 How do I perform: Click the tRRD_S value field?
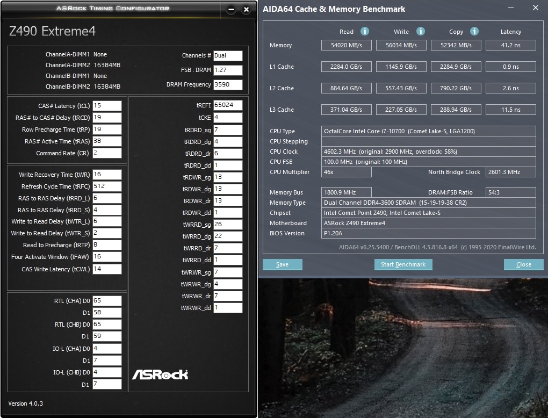coord(107,210)
